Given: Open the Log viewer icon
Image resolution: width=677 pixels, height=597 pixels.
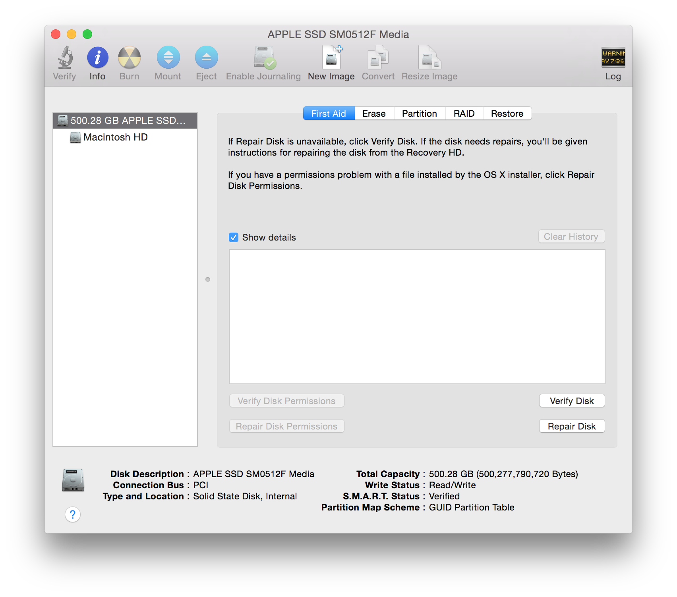Looking at the screenshot, I should coord(613,58).
